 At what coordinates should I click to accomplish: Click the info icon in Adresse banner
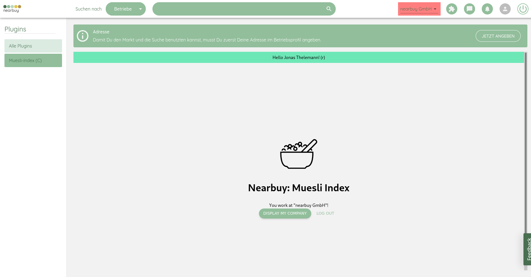[x=83, y=36]
